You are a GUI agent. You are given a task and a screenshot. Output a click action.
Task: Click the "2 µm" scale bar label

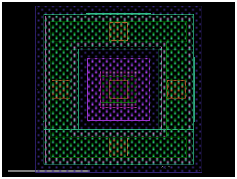click(165, 167)
